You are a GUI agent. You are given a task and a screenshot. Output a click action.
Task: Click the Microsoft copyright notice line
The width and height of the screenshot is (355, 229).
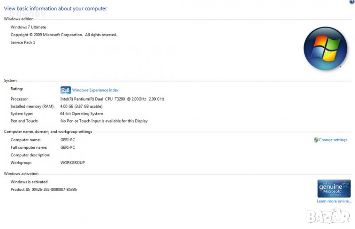coord(63,35)
